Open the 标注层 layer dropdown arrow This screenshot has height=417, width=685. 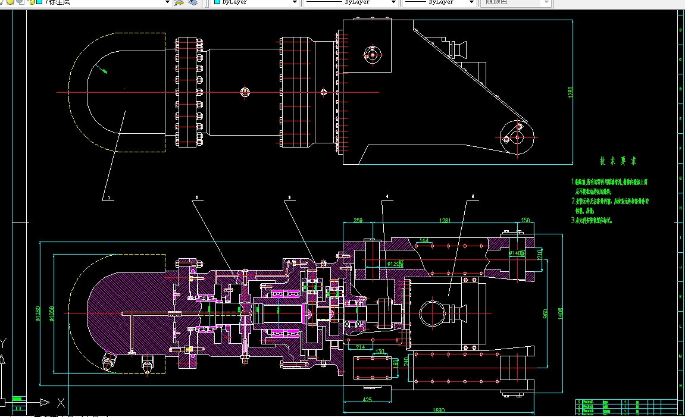coord(167,2)
